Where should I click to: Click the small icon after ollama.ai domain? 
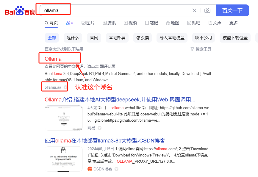pos(65,87)
